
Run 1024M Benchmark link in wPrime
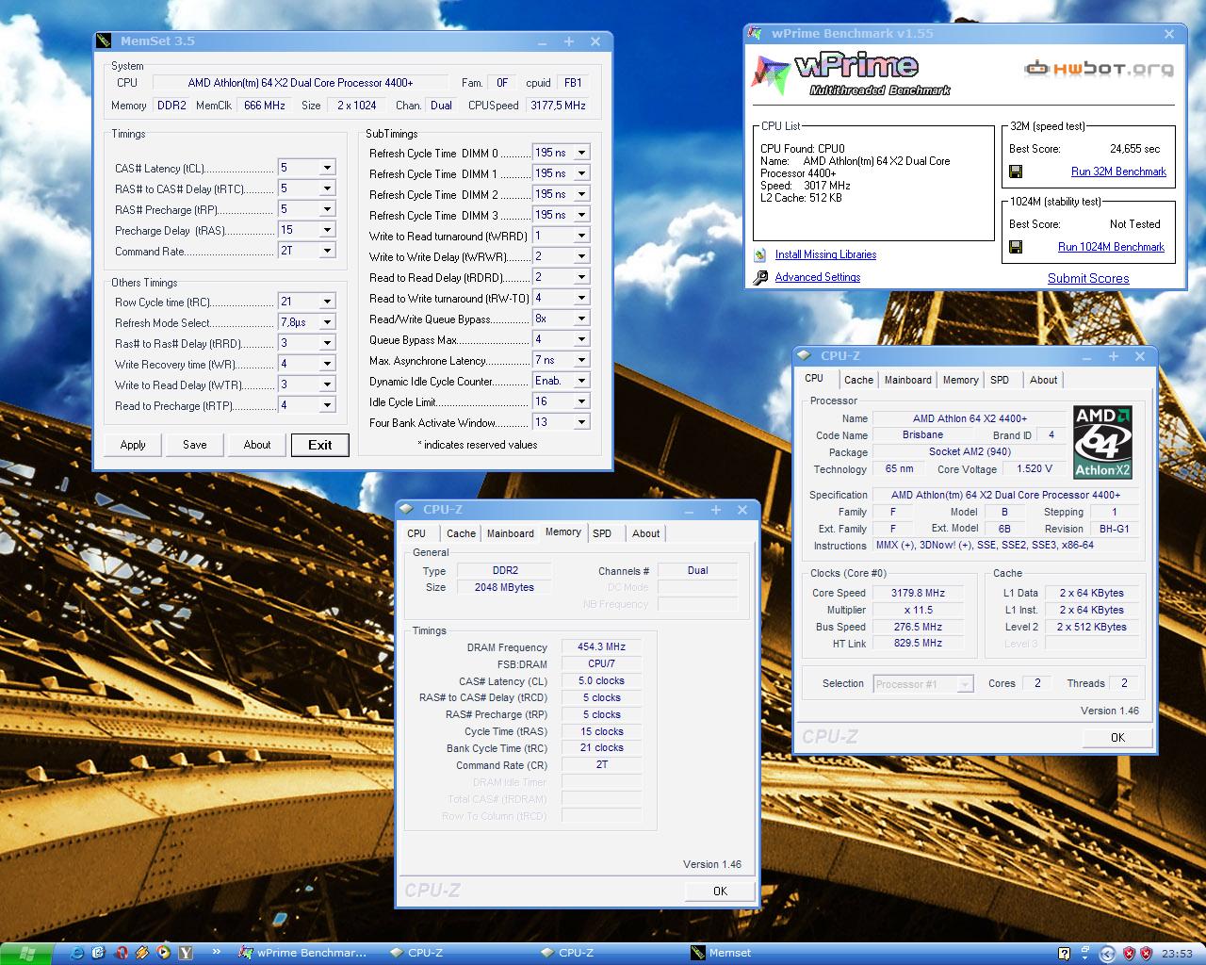pyautogui.click(x=1111, y=247)
